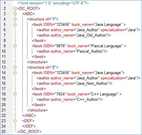Click encoding="UTF-8" in the declaration
The image size is (142, 135).
[x=69, y=3]
